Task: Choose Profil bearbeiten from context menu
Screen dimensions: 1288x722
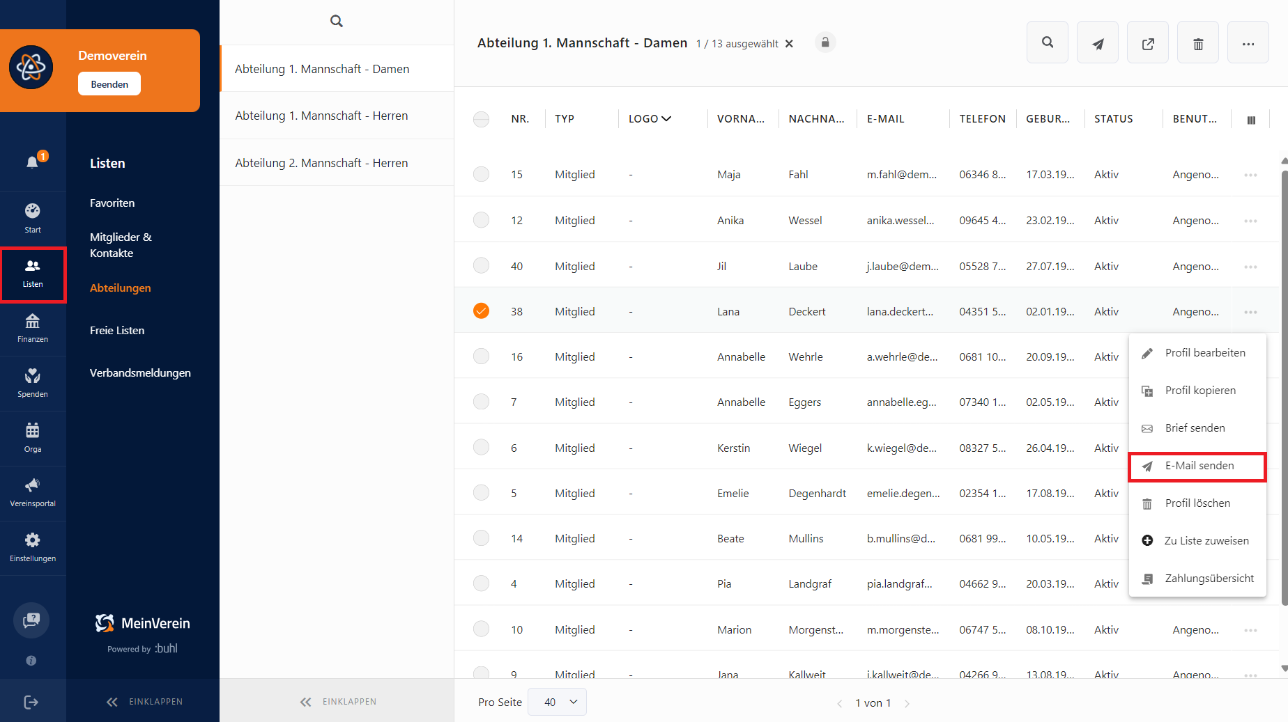Action: click(1197, 353)
